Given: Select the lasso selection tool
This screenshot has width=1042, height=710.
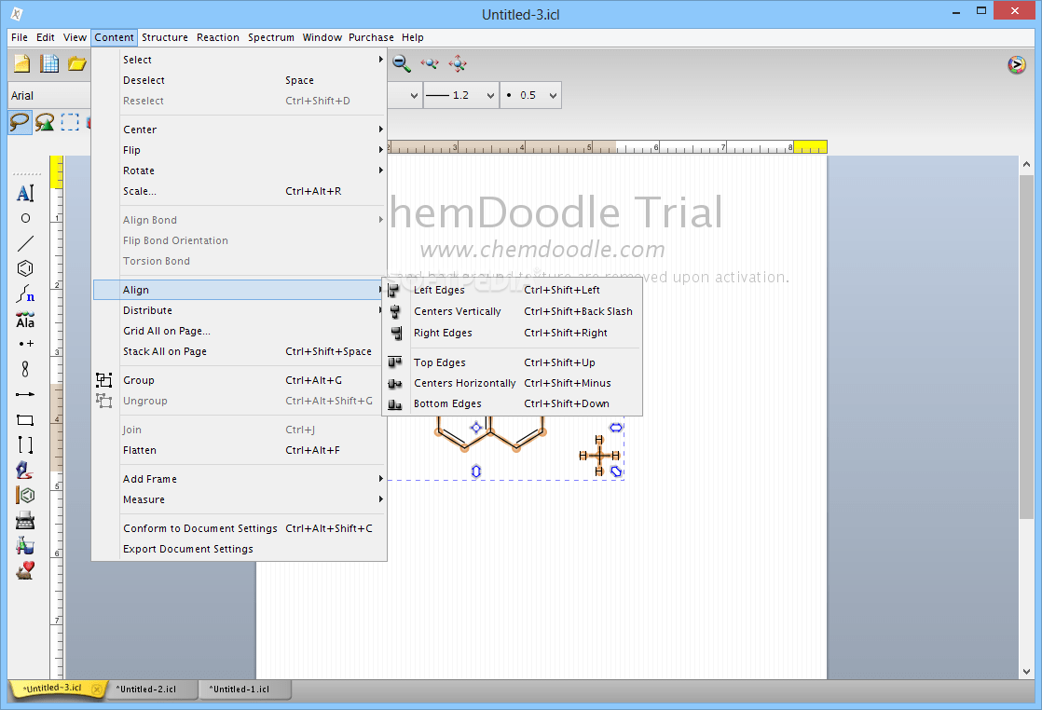Looking at the screenshot, I should (20, 122).
